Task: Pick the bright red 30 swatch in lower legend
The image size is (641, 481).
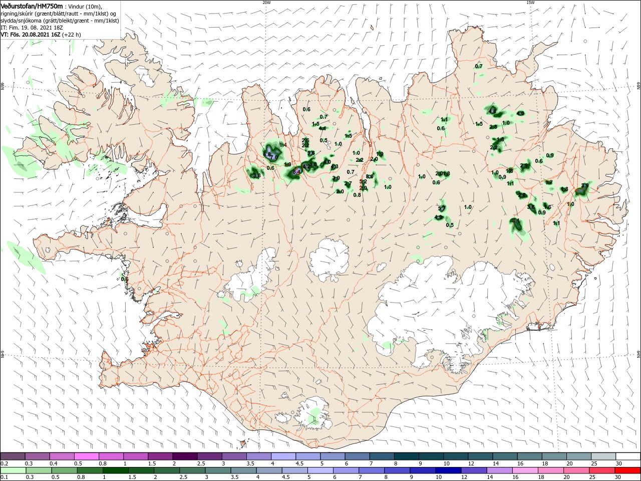Action: 627,470
